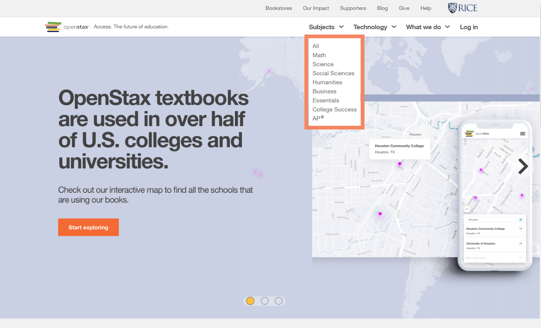
Task: Select "AP" from the subjects list
Action: [317, 118]
